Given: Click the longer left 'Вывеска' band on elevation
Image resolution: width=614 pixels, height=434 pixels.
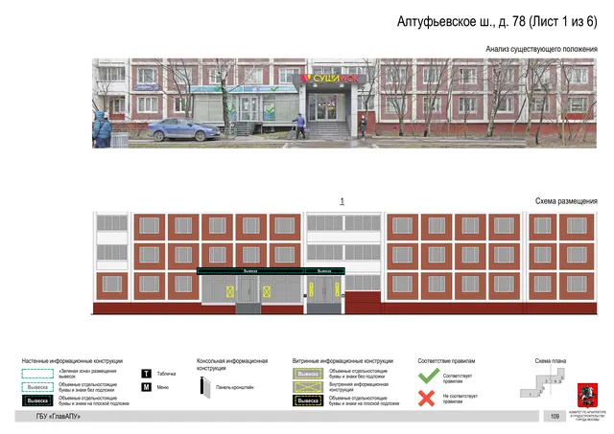Looking at the screenshot, I should [250, 271].
